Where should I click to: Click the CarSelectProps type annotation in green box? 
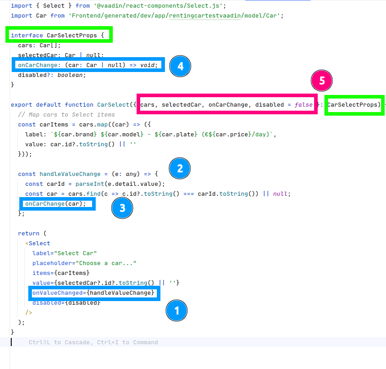[354, 105]
